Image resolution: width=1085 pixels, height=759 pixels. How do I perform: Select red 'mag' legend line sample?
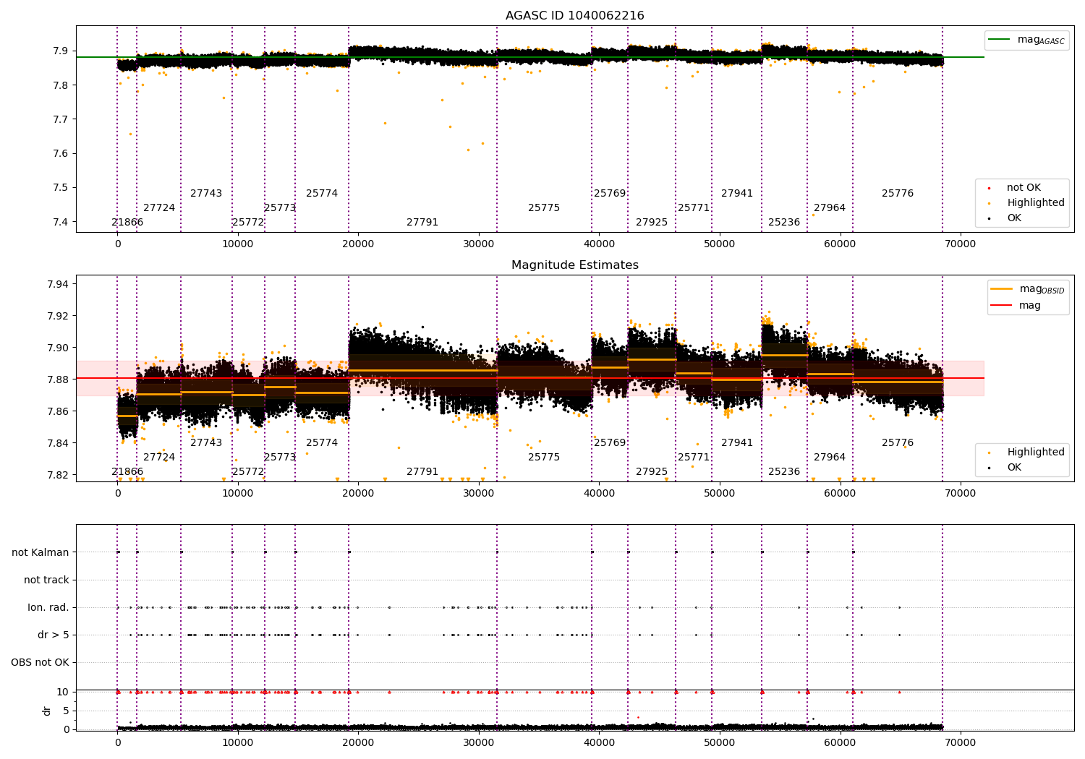(x=1001, y=305)
